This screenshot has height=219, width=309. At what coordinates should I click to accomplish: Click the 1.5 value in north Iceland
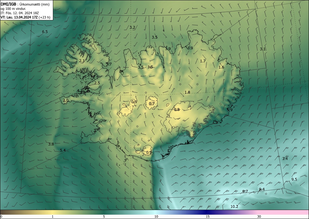click(x=150, y=67)
